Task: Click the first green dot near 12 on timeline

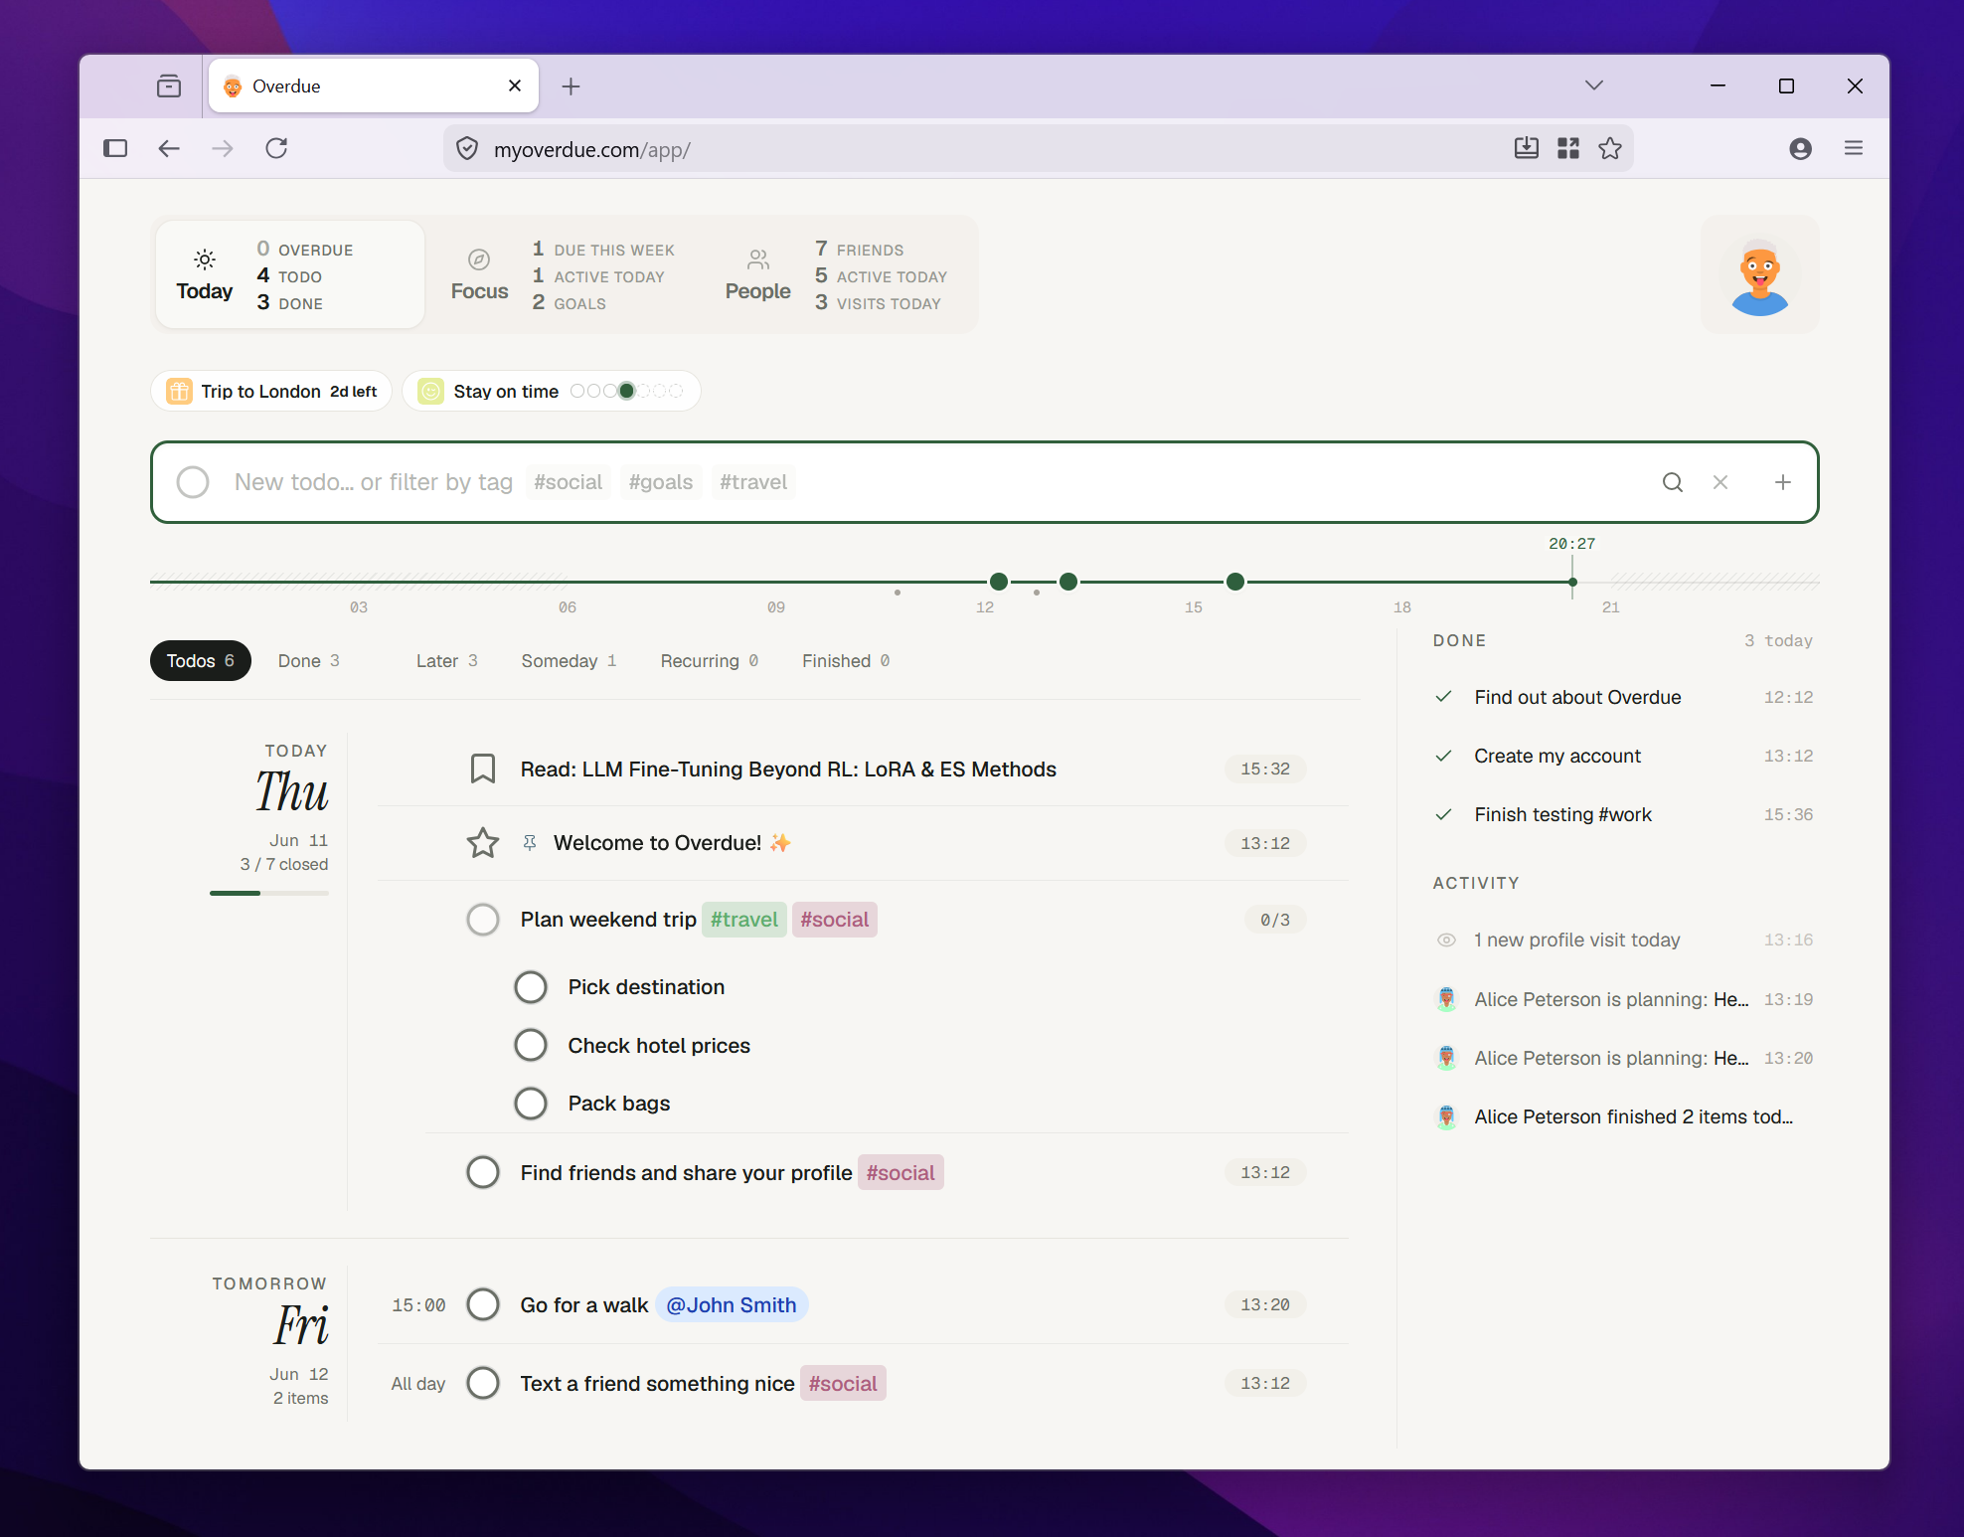Action: (x=999, y=582)
